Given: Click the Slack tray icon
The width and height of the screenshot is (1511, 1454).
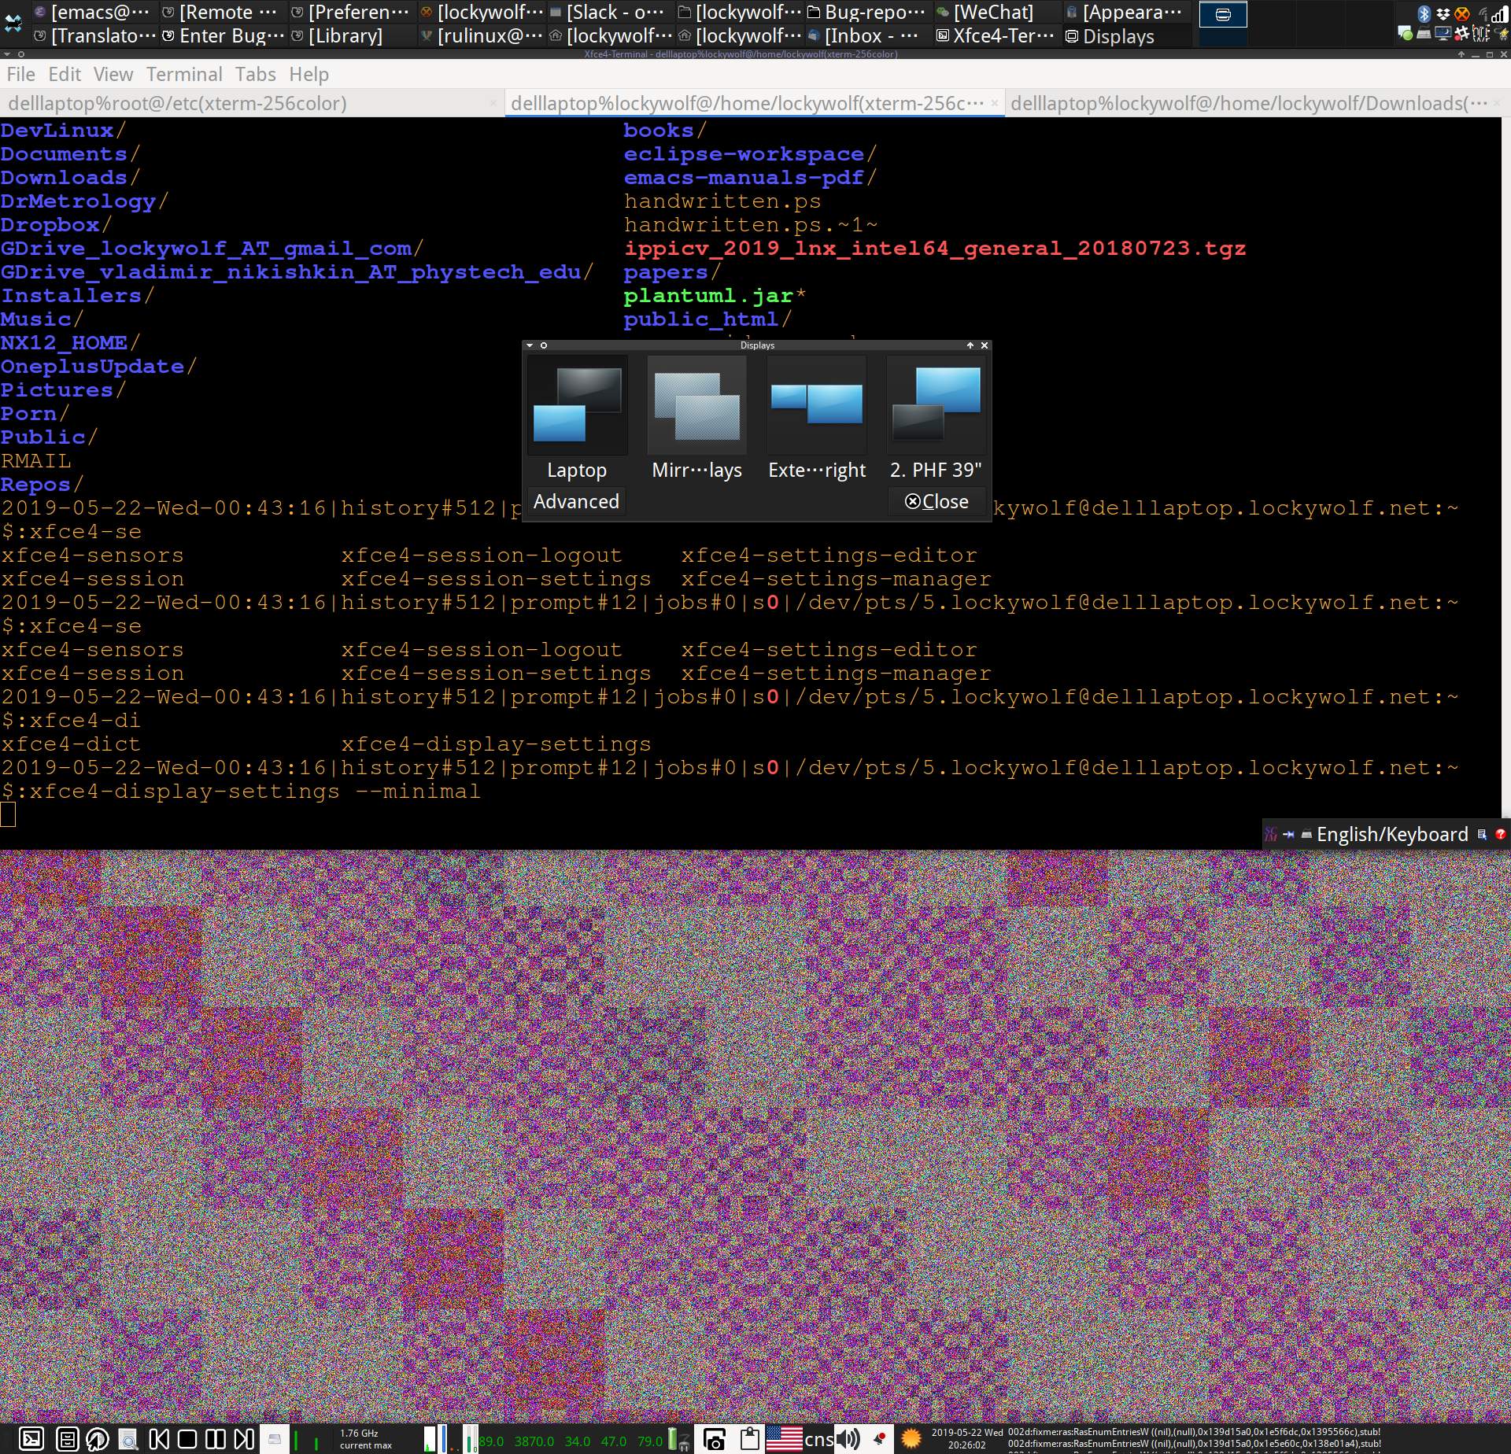Looking at the screenshot, I should pos(1461,33).
